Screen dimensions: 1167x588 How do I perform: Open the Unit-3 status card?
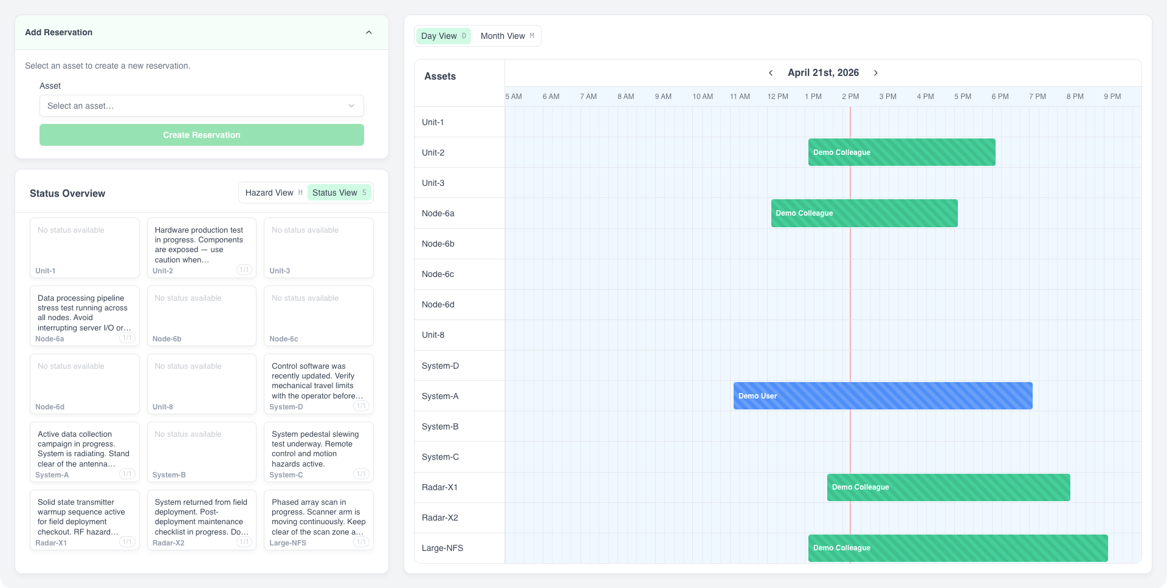click(x=318, y=248)
